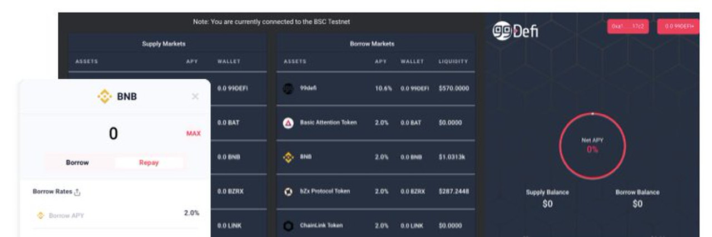Open the 0.0 99DEFI balance button

(678, 27)
